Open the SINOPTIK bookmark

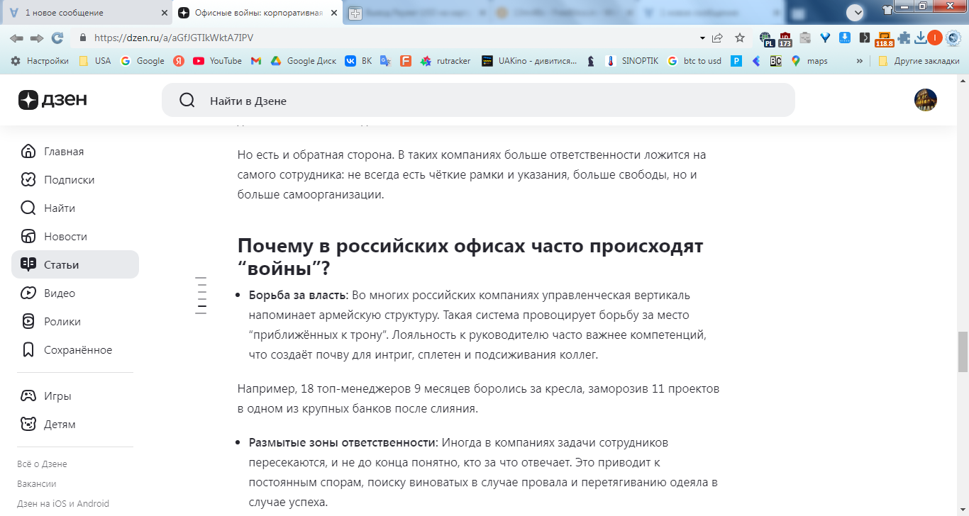(631, 61)
